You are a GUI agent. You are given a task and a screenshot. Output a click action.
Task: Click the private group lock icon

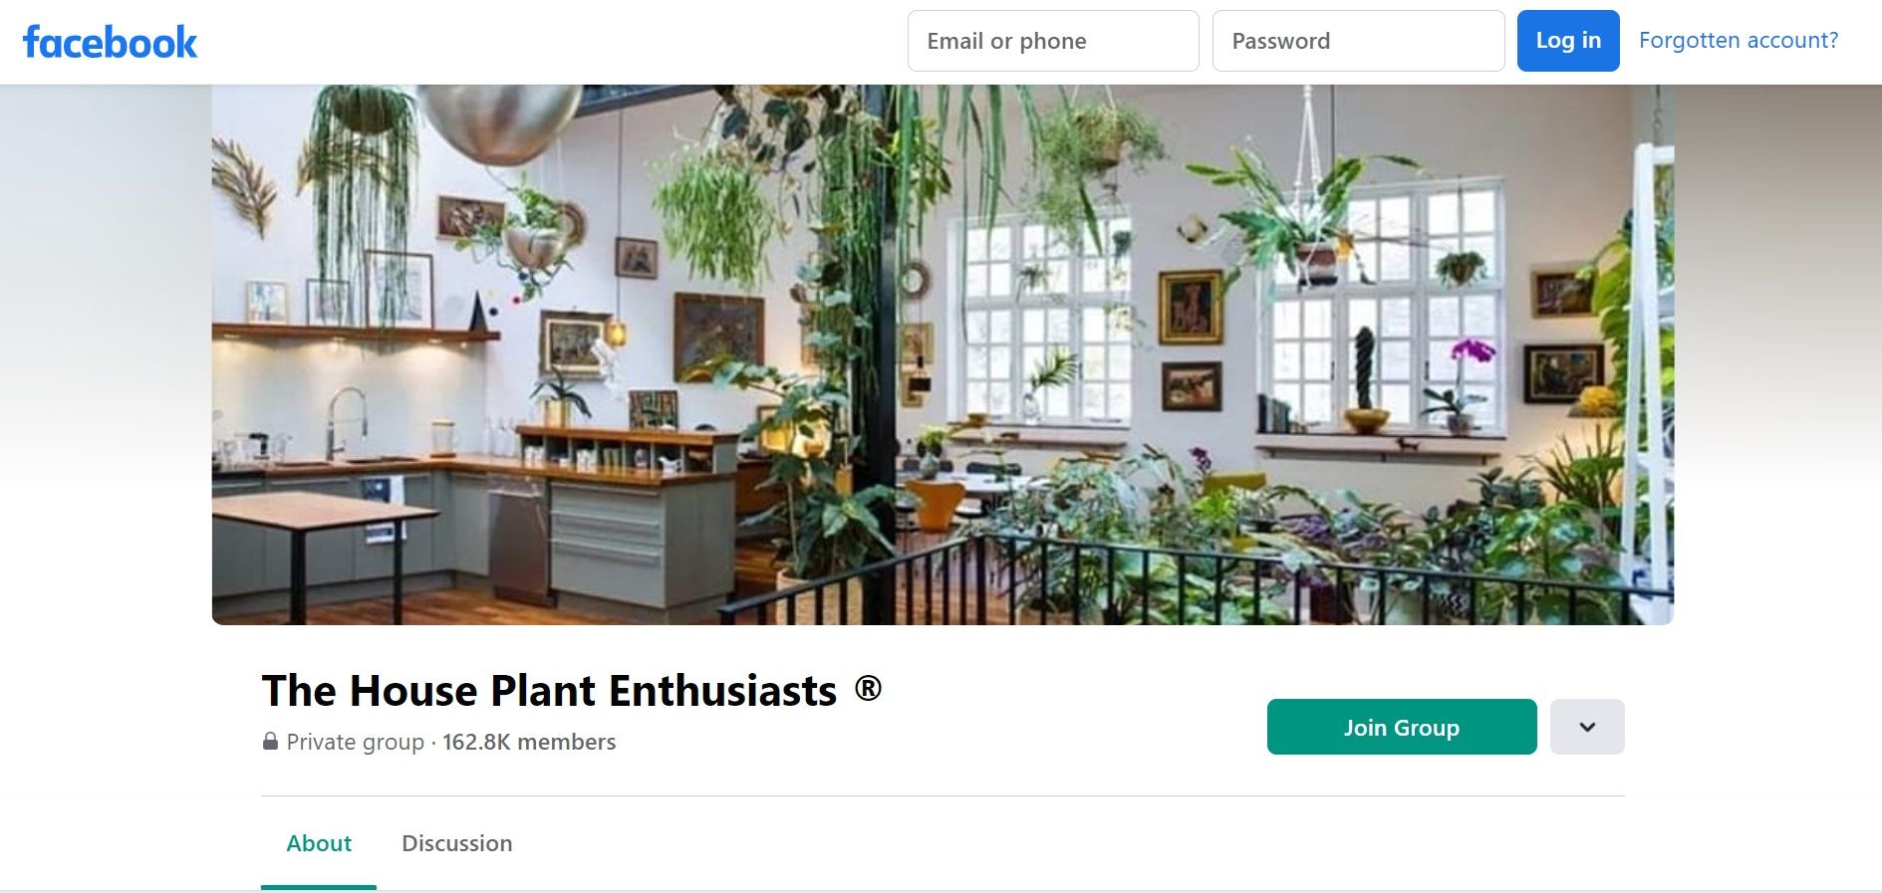(x=270, y=742)
